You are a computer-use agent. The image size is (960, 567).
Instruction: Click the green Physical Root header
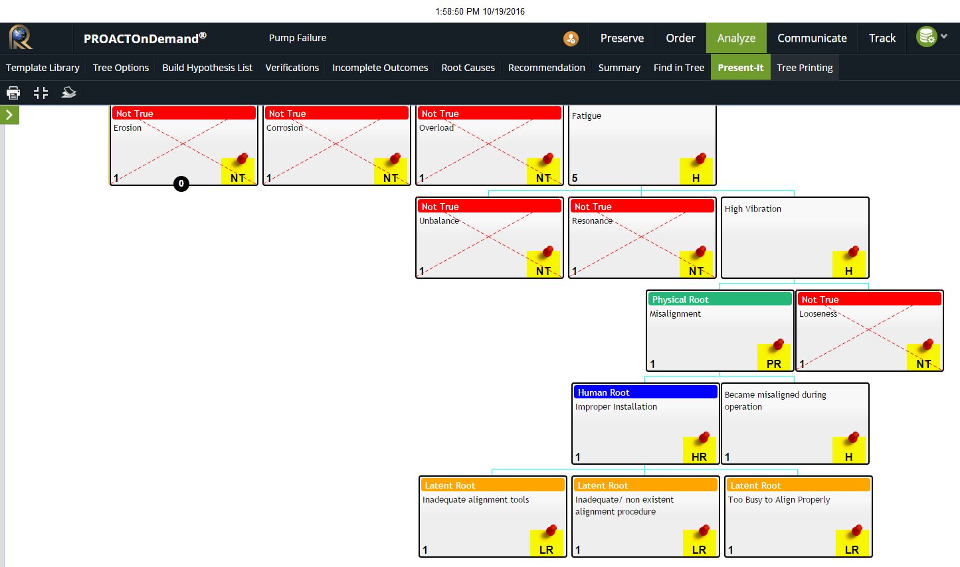click(720, 299)
